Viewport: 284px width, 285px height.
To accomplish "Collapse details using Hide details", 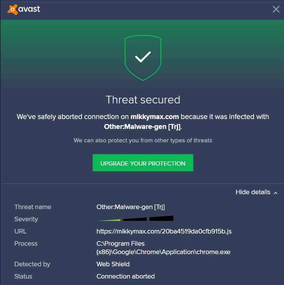I will pos(257,192).
